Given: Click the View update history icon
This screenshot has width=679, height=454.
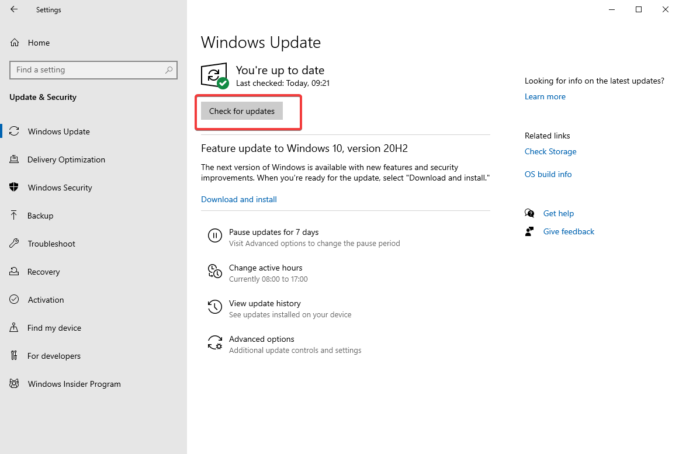Looking at the screenshot, I should (x=215, y=307).
